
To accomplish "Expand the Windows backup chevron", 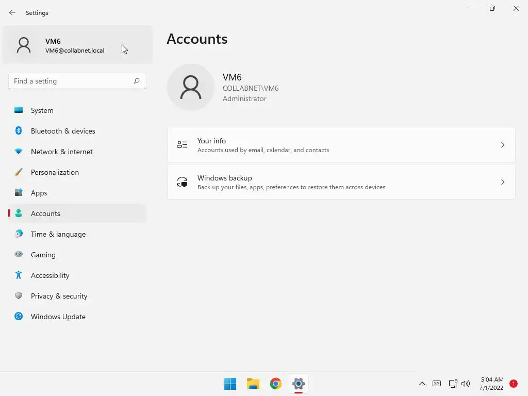I will coord(502,182).
